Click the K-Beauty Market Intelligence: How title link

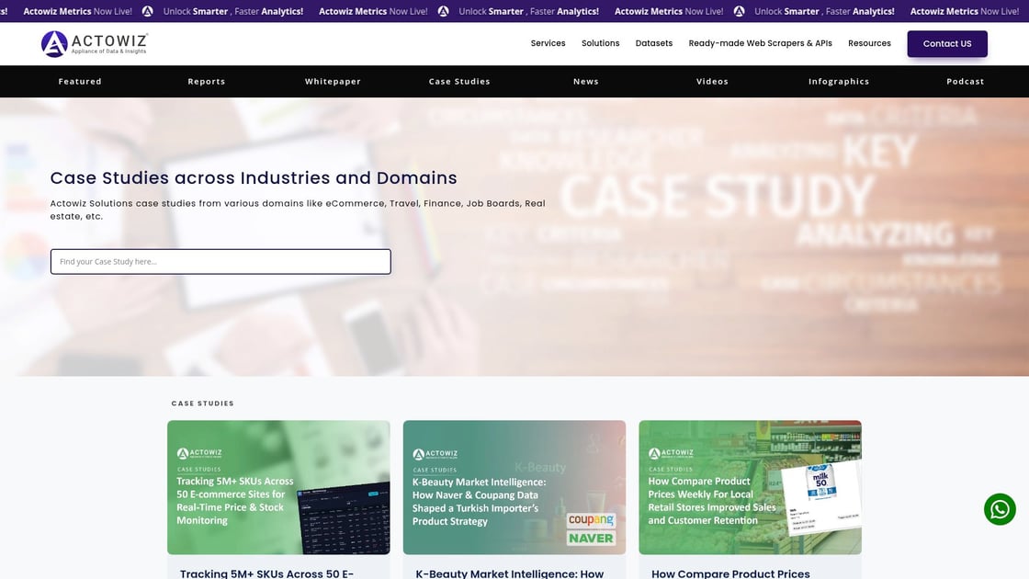509,573
